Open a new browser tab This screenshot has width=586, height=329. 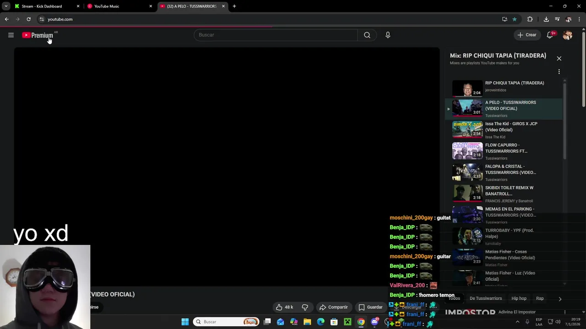pyautogui.click(x=234, y=6)
